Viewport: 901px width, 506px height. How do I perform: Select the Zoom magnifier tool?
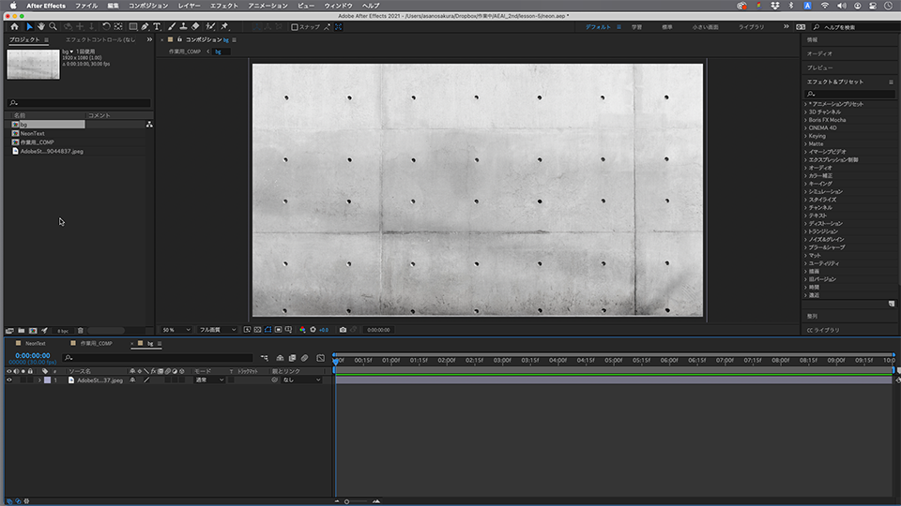[53, 26]
